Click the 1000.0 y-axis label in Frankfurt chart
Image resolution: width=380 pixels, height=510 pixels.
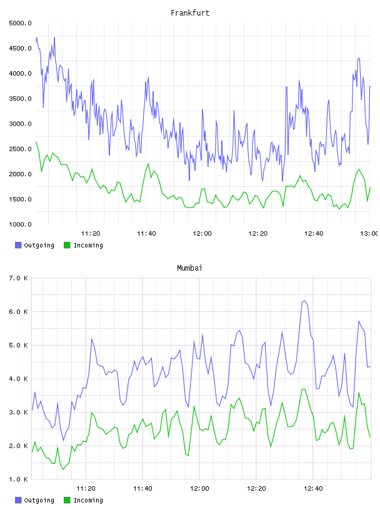tap(20, 224)
